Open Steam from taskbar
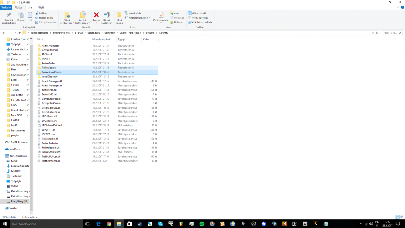 (x=140, y=224)
